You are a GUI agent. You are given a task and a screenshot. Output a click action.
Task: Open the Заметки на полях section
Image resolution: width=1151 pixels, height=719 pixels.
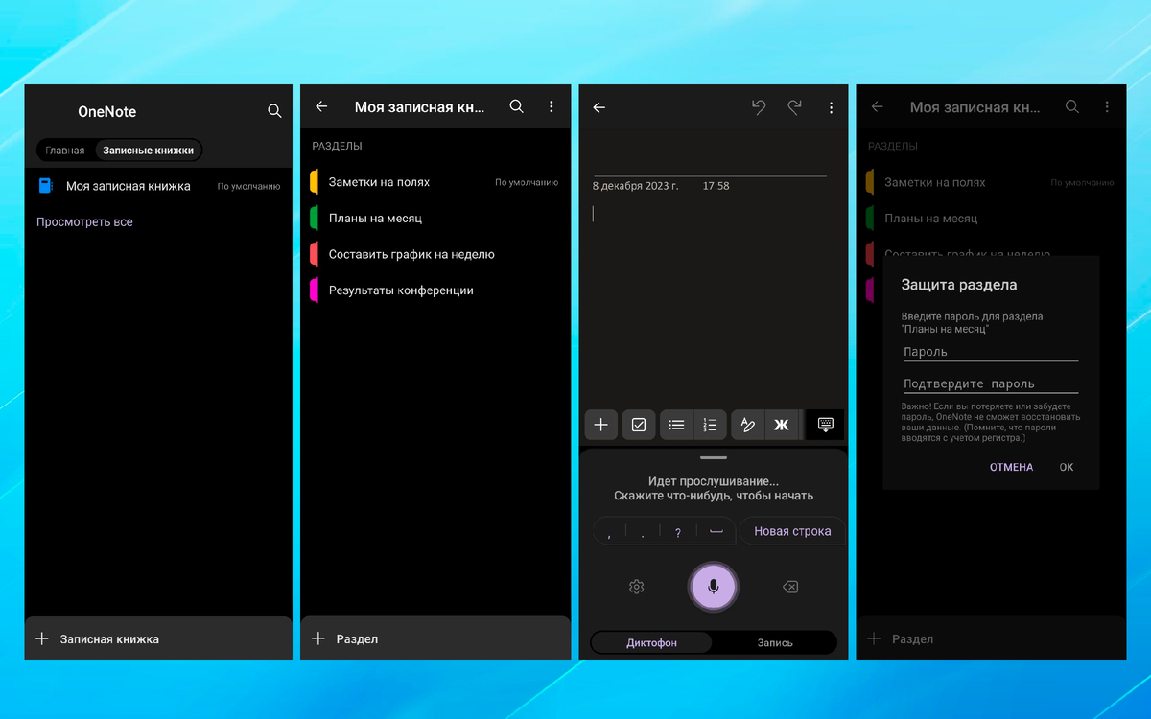pyautogui.click(x=435, y=182)
